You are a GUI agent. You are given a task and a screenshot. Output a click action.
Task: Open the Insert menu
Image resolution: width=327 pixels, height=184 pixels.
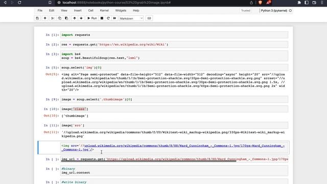tap(78, 10)
